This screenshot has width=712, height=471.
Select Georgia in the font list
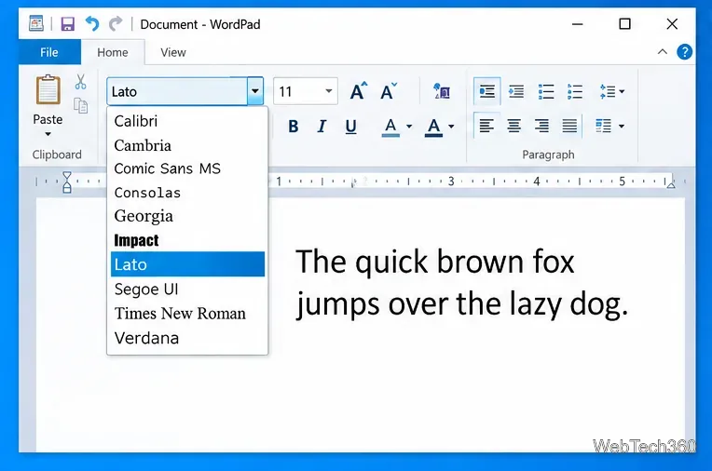point(187,217)
